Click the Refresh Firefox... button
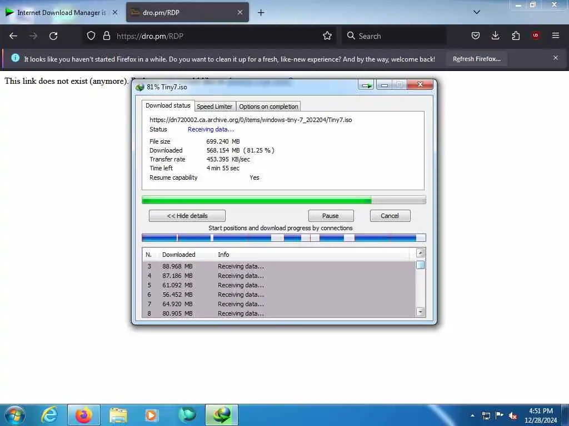The height and width of the screenshot is (426, 569). [476, 59]
